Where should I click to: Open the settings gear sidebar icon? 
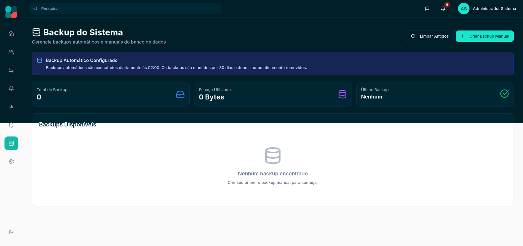[x=11, y=162]
